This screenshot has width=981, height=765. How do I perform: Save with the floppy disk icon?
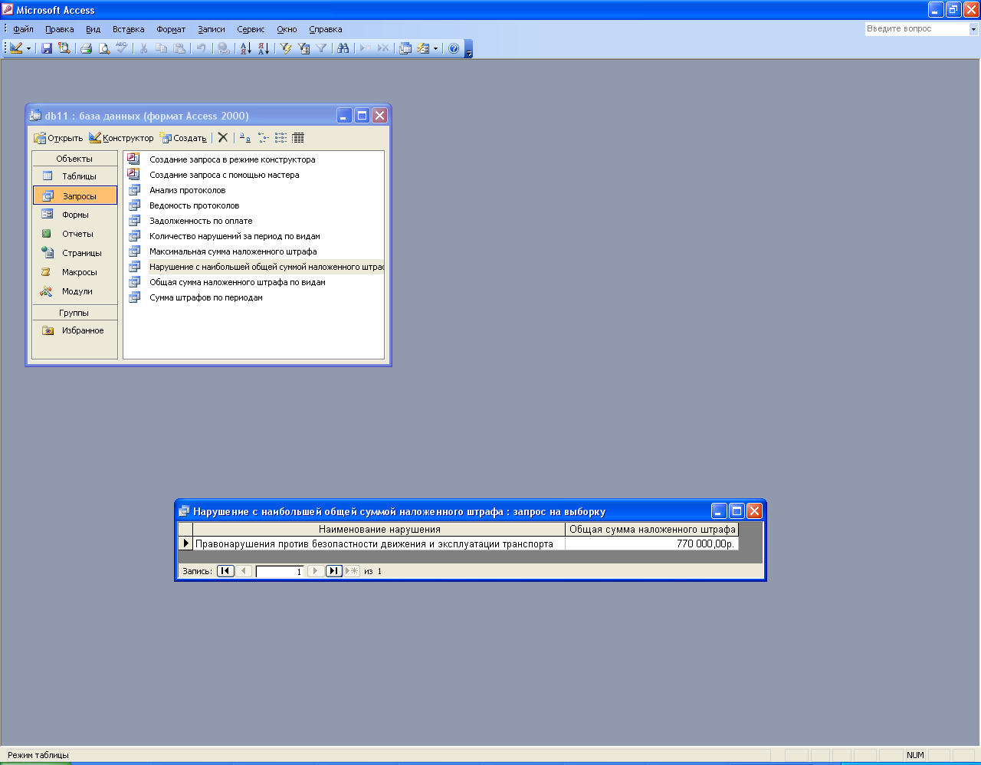coord(47,48)
